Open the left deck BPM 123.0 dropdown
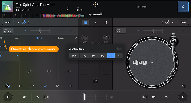 tap(8, 31)
